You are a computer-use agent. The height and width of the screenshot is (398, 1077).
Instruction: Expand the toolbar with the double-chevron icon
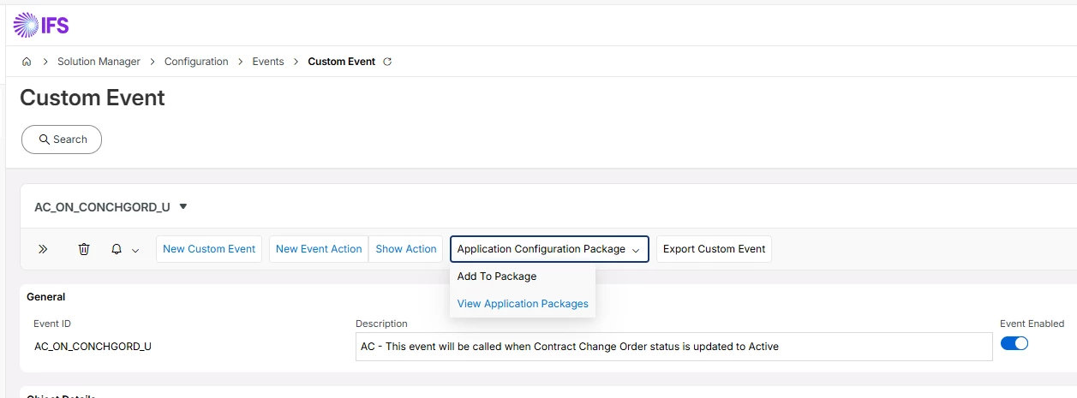[43, 249]
